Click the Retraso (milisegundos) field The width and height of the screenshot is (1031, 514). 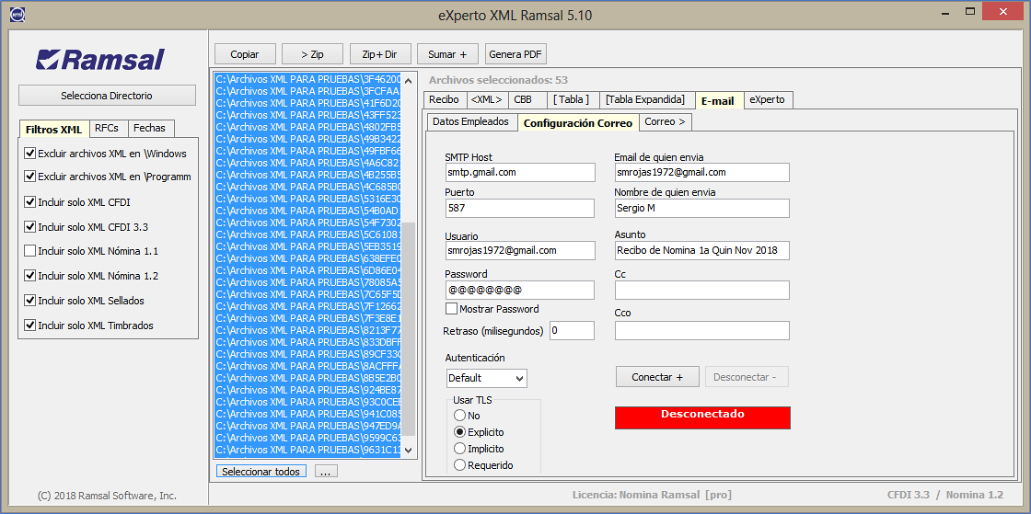(x=572, y=330)
